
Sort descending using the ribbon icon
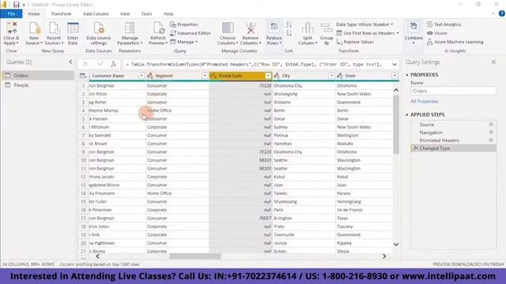tap(289, 33)
